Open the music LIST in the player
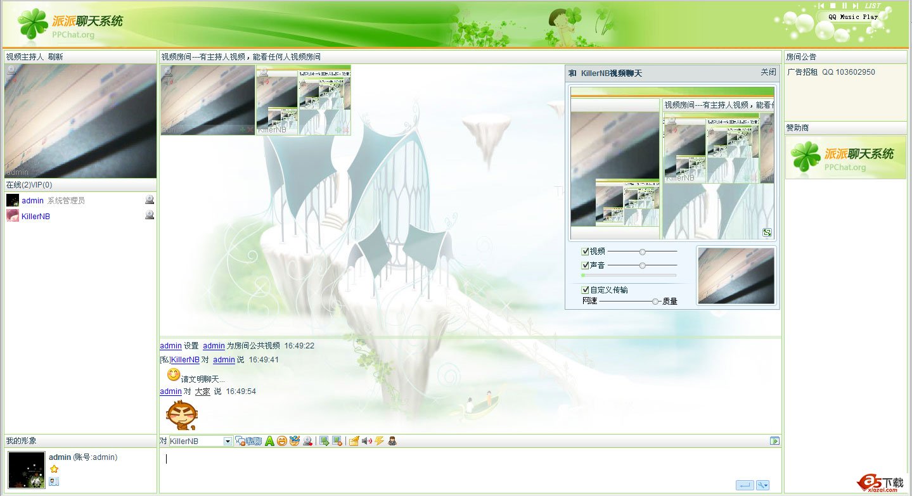Image resolution: width=912 pixels, height=496 pixels. click(x=873, y=6)
